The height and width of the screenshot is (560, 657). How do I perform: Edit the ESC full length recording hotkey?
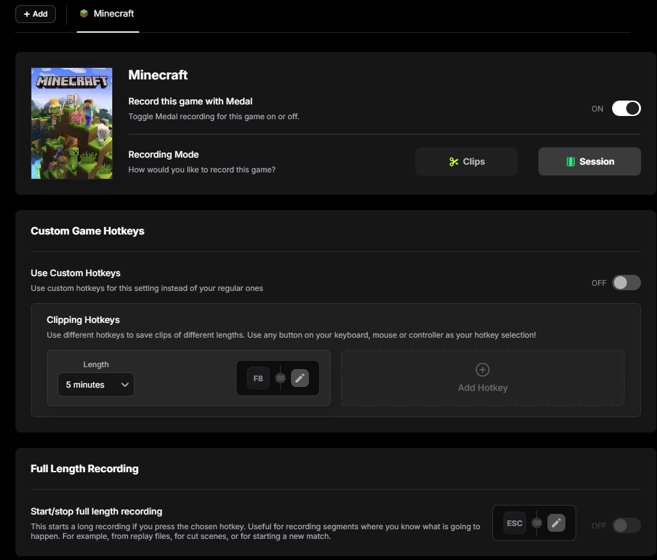click(x=556, y=523)
